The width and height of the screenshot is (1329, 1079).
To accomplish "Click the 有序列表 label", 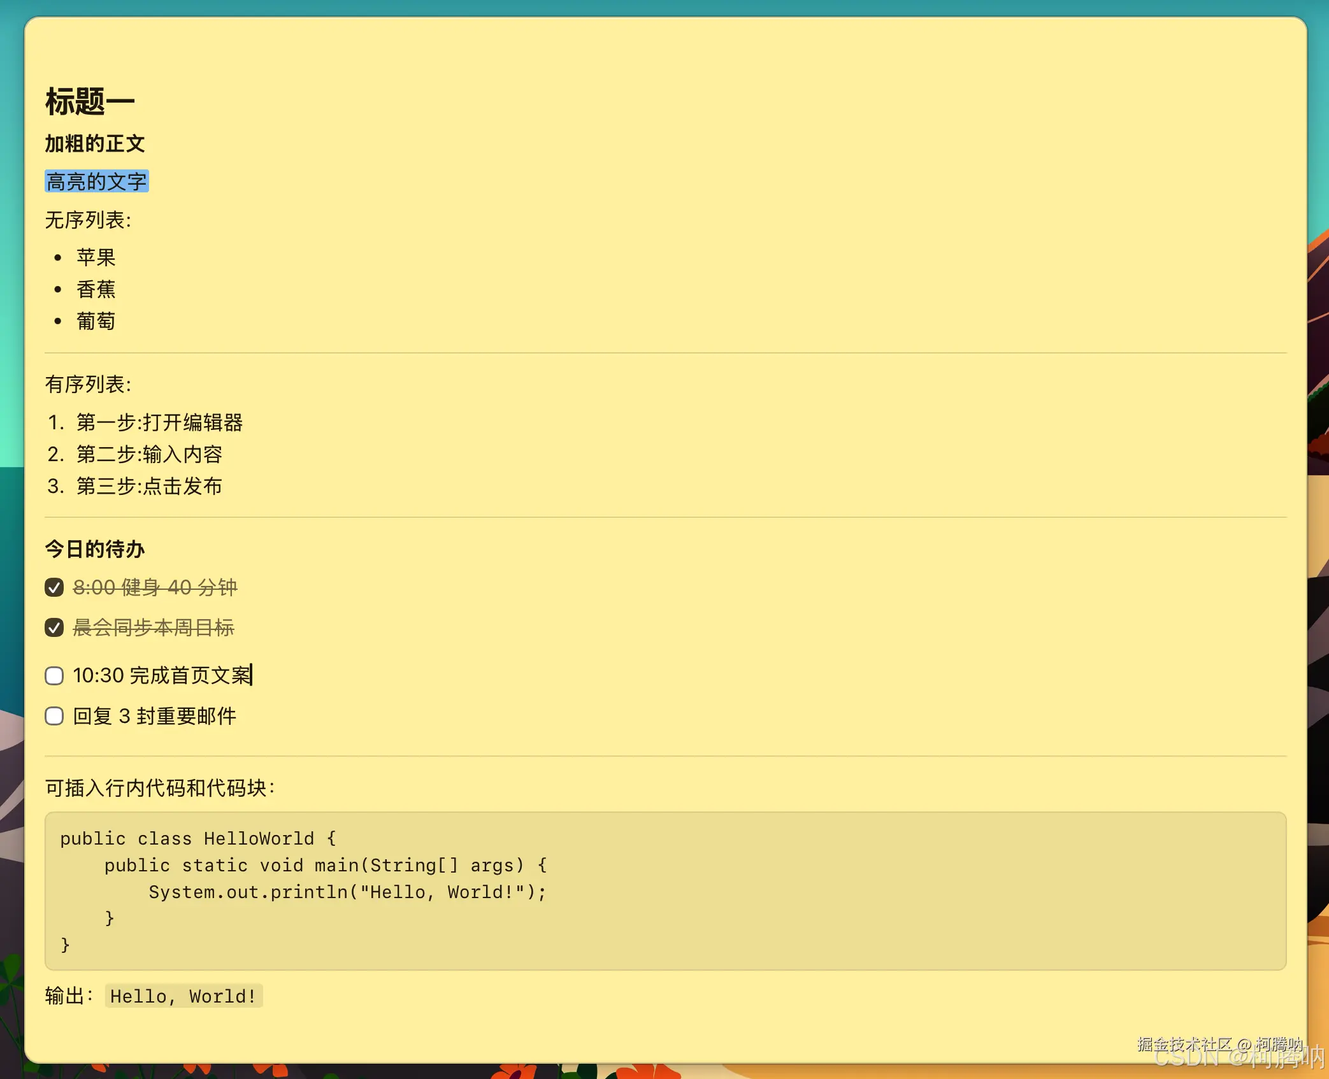I will coord(88,385).
